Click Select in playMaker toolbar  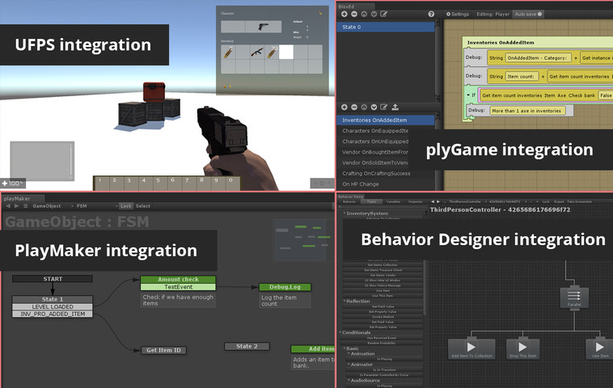click(142, 206)
